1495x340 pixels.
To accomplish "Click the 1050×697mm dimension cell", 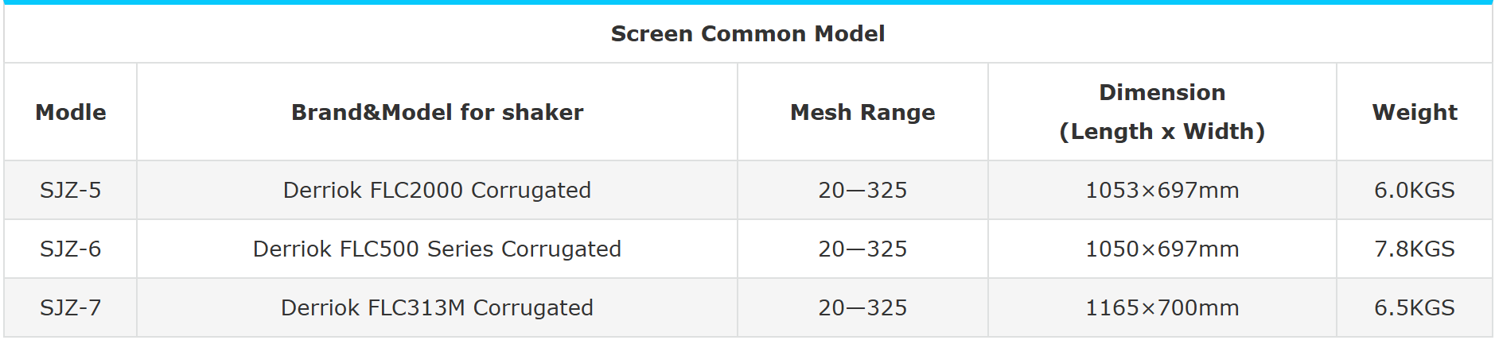I will 1162,249.
